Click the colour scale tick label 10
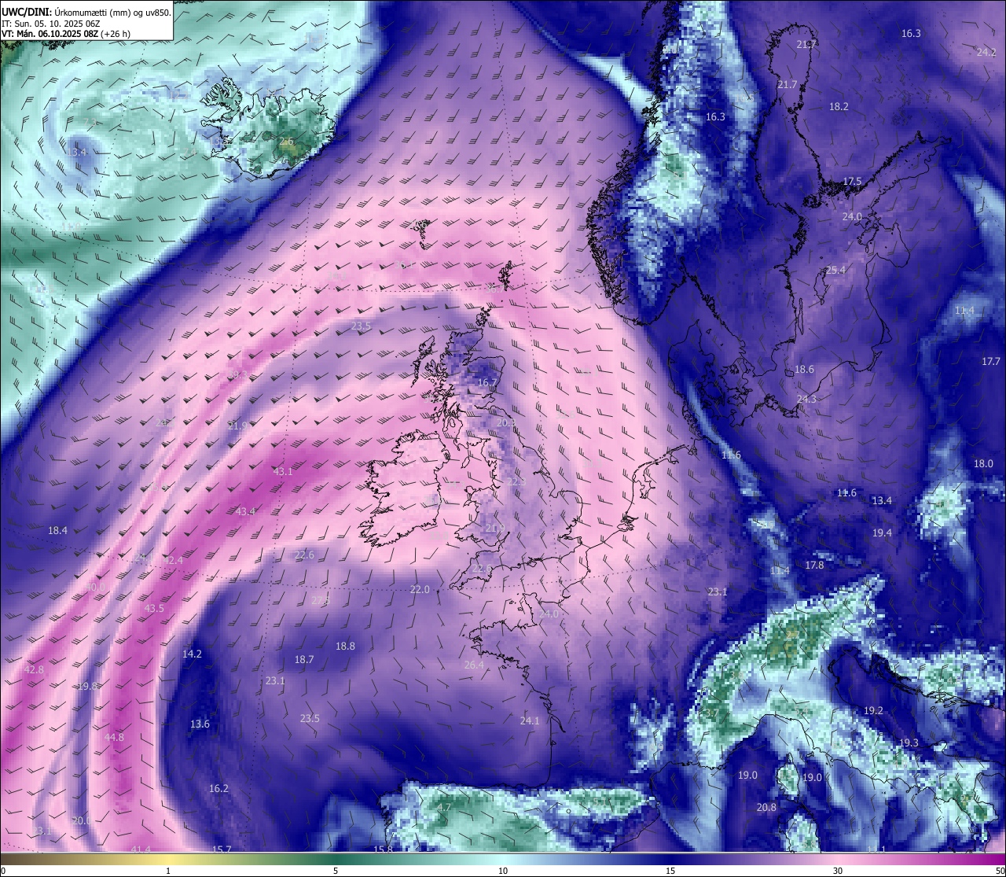Screen dimensions: 1006x877 tap(503, 871)
